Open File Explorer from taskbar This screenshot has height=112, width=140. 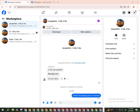(13, 110)
